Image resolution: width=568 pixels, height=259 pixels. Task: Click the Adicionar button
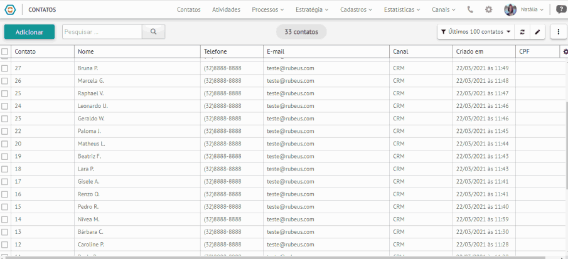click(29, 32)
